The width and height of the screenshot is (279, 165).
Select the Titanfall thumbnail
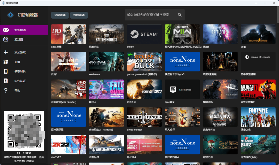click(107, 117)
